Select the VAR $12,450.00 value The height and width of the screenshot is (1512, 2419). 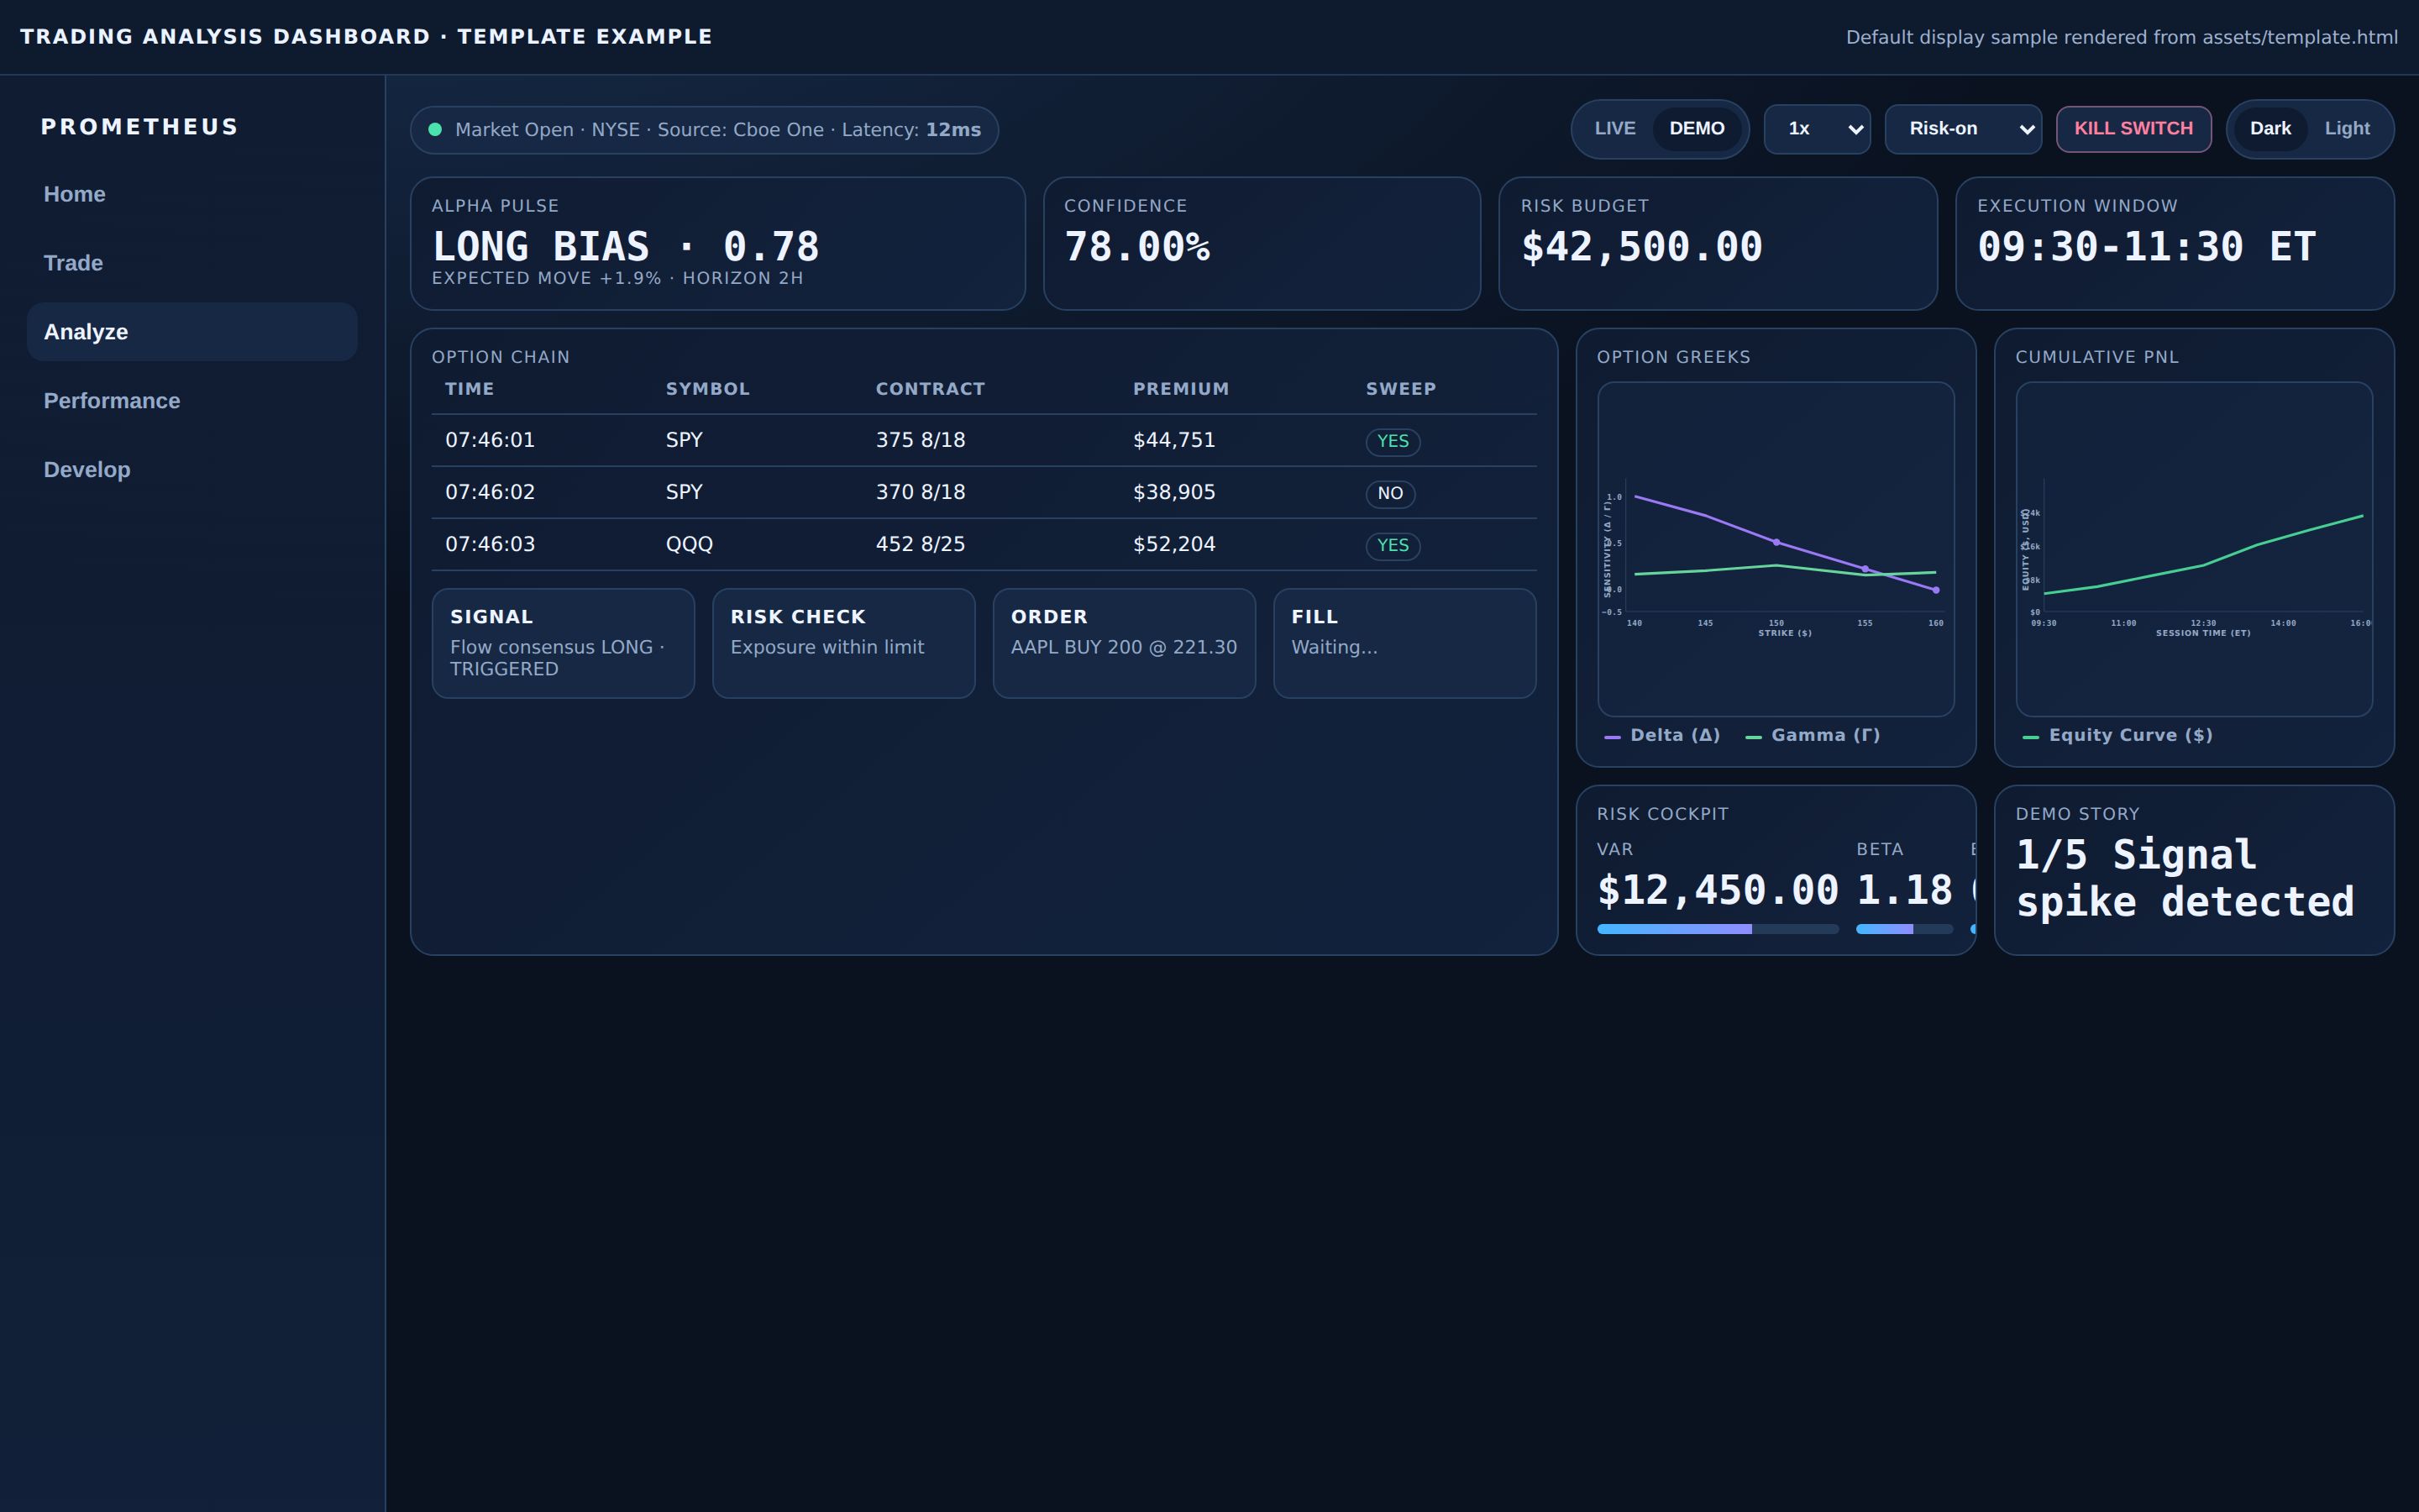click(x=1718, y=890)
